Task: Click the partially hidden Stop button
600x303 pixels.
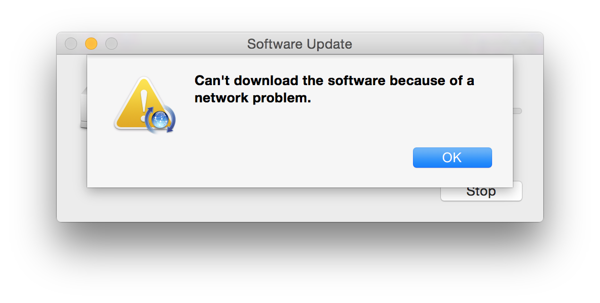Action: [x=481, y=194]
